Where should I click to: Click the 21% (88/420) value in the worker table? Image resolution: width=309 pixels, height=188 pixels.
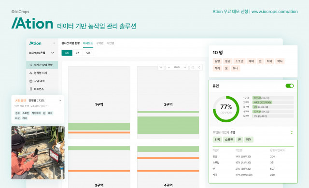tap(243, 169)
